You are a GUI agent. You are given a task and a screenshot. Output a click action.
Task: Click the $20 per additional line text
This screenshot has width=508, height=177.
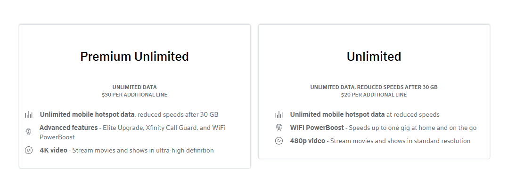click(374, 95)
